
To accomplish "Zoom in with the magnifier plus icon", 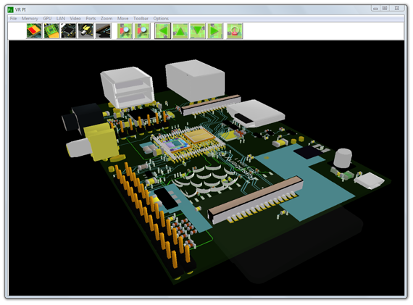I will [x=125, y=31].
